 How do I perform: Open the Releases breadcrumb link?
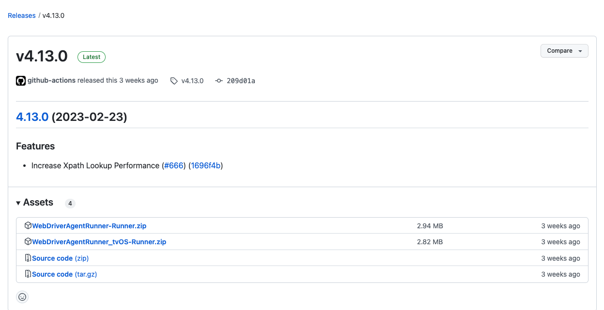pyautogui.click(x=21, y=15)
